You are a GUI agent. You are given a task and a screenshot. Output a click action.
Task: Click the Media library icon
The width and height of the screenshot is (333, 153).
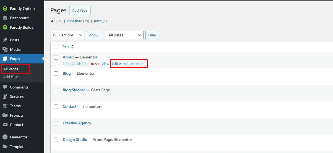point(5,49)
